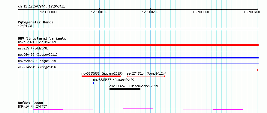Click the RefSeq Genes track title
The width and height of the screenshot is (267, 113).
pyautogui.click(x=31, y=103)
